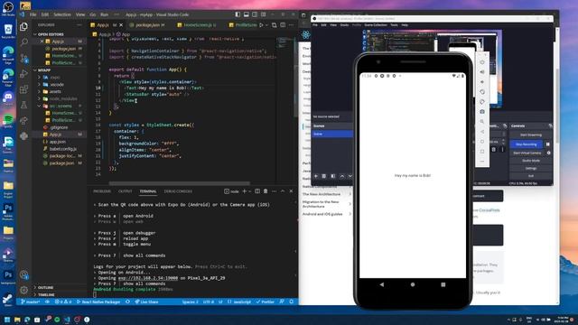Open the Manage gear in VS Code activity bar
Image resolution: width=578 pixels, height=325 pixels.
[x=24, y=290]
